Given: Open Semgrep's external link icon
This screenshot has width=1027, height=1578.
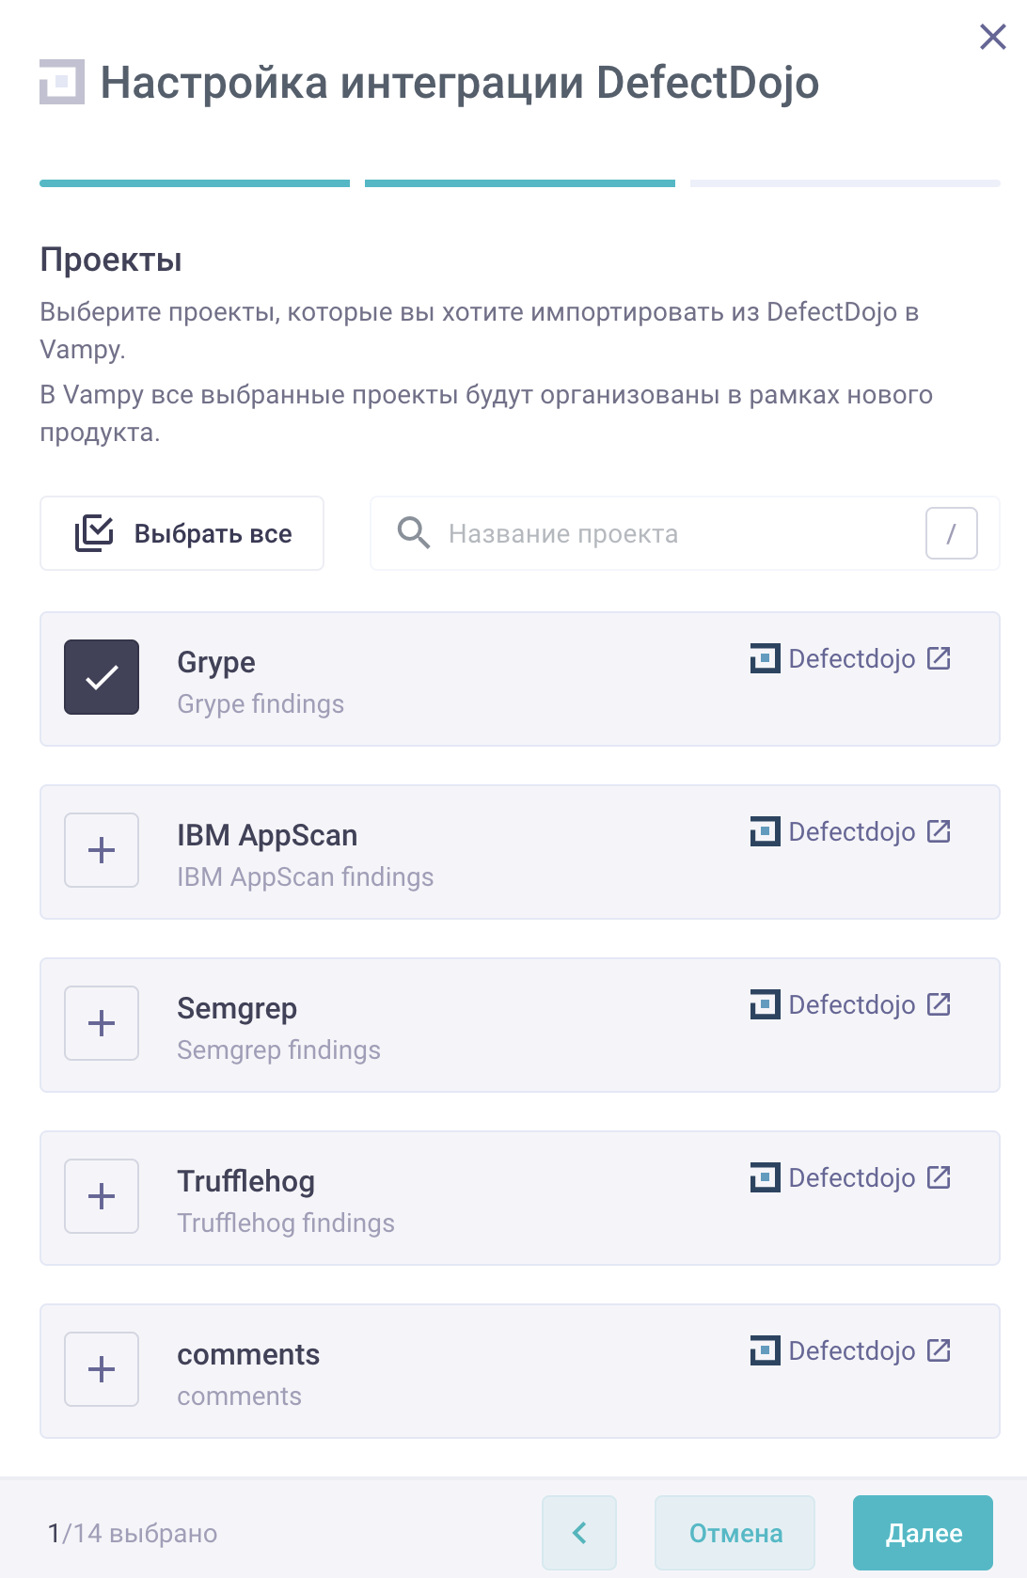Looking at the screenshot, I should point(939,1004).
